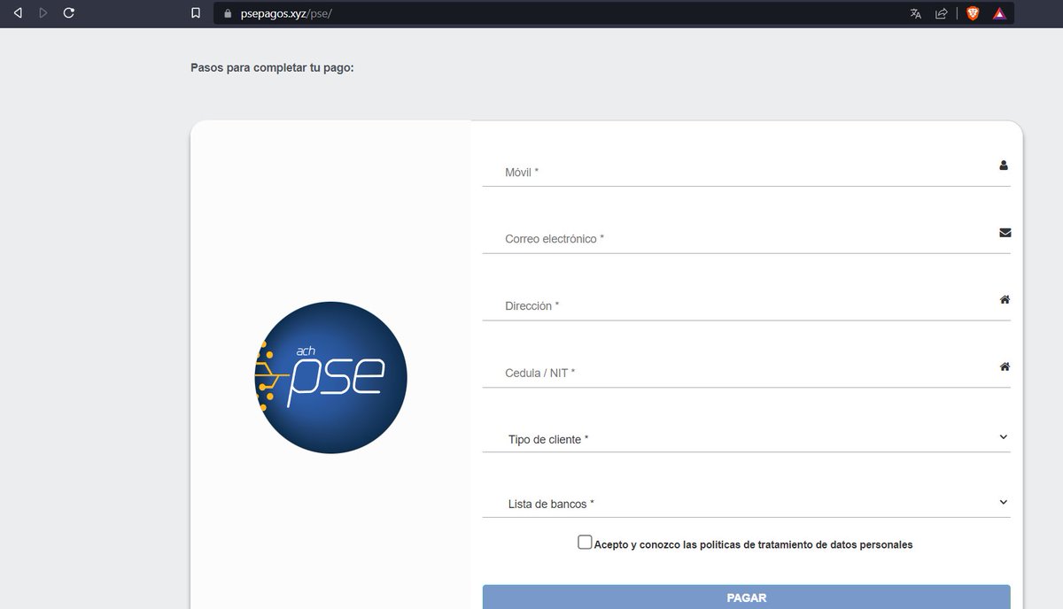Open the Tipo de cliente dropdown

pyautogui.click(x=746, y=438)
